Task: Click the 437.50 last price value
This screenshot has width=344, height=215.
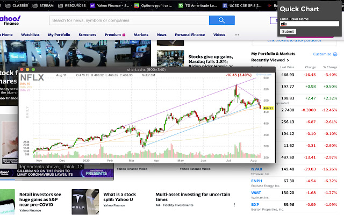Action: 288,157
